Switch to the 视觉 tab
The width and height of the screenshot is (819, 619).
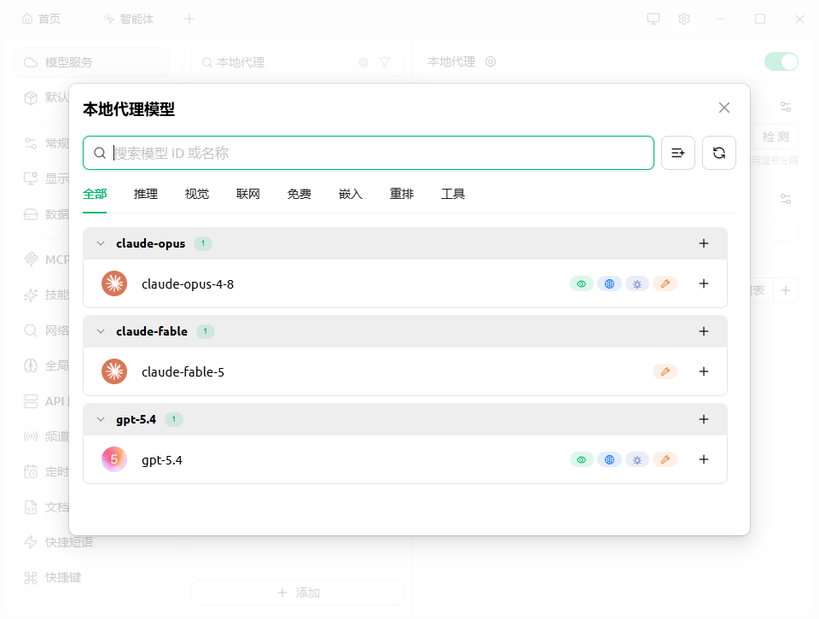[197, 194]
